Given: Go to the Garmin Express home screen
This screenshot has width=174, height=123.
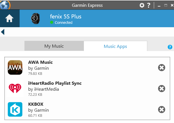Looking at the screenshot, I should [9, 19].
